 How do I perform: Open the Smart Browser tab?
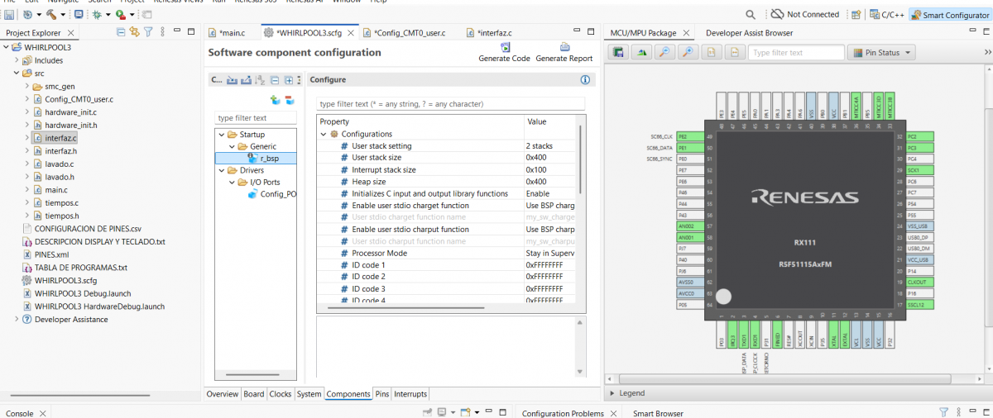(x=659, y=413)
